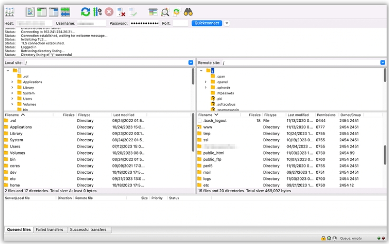Expand the local Applications tree folder
Viewport: 389px width, 244px height.
(x=12, y=82)
